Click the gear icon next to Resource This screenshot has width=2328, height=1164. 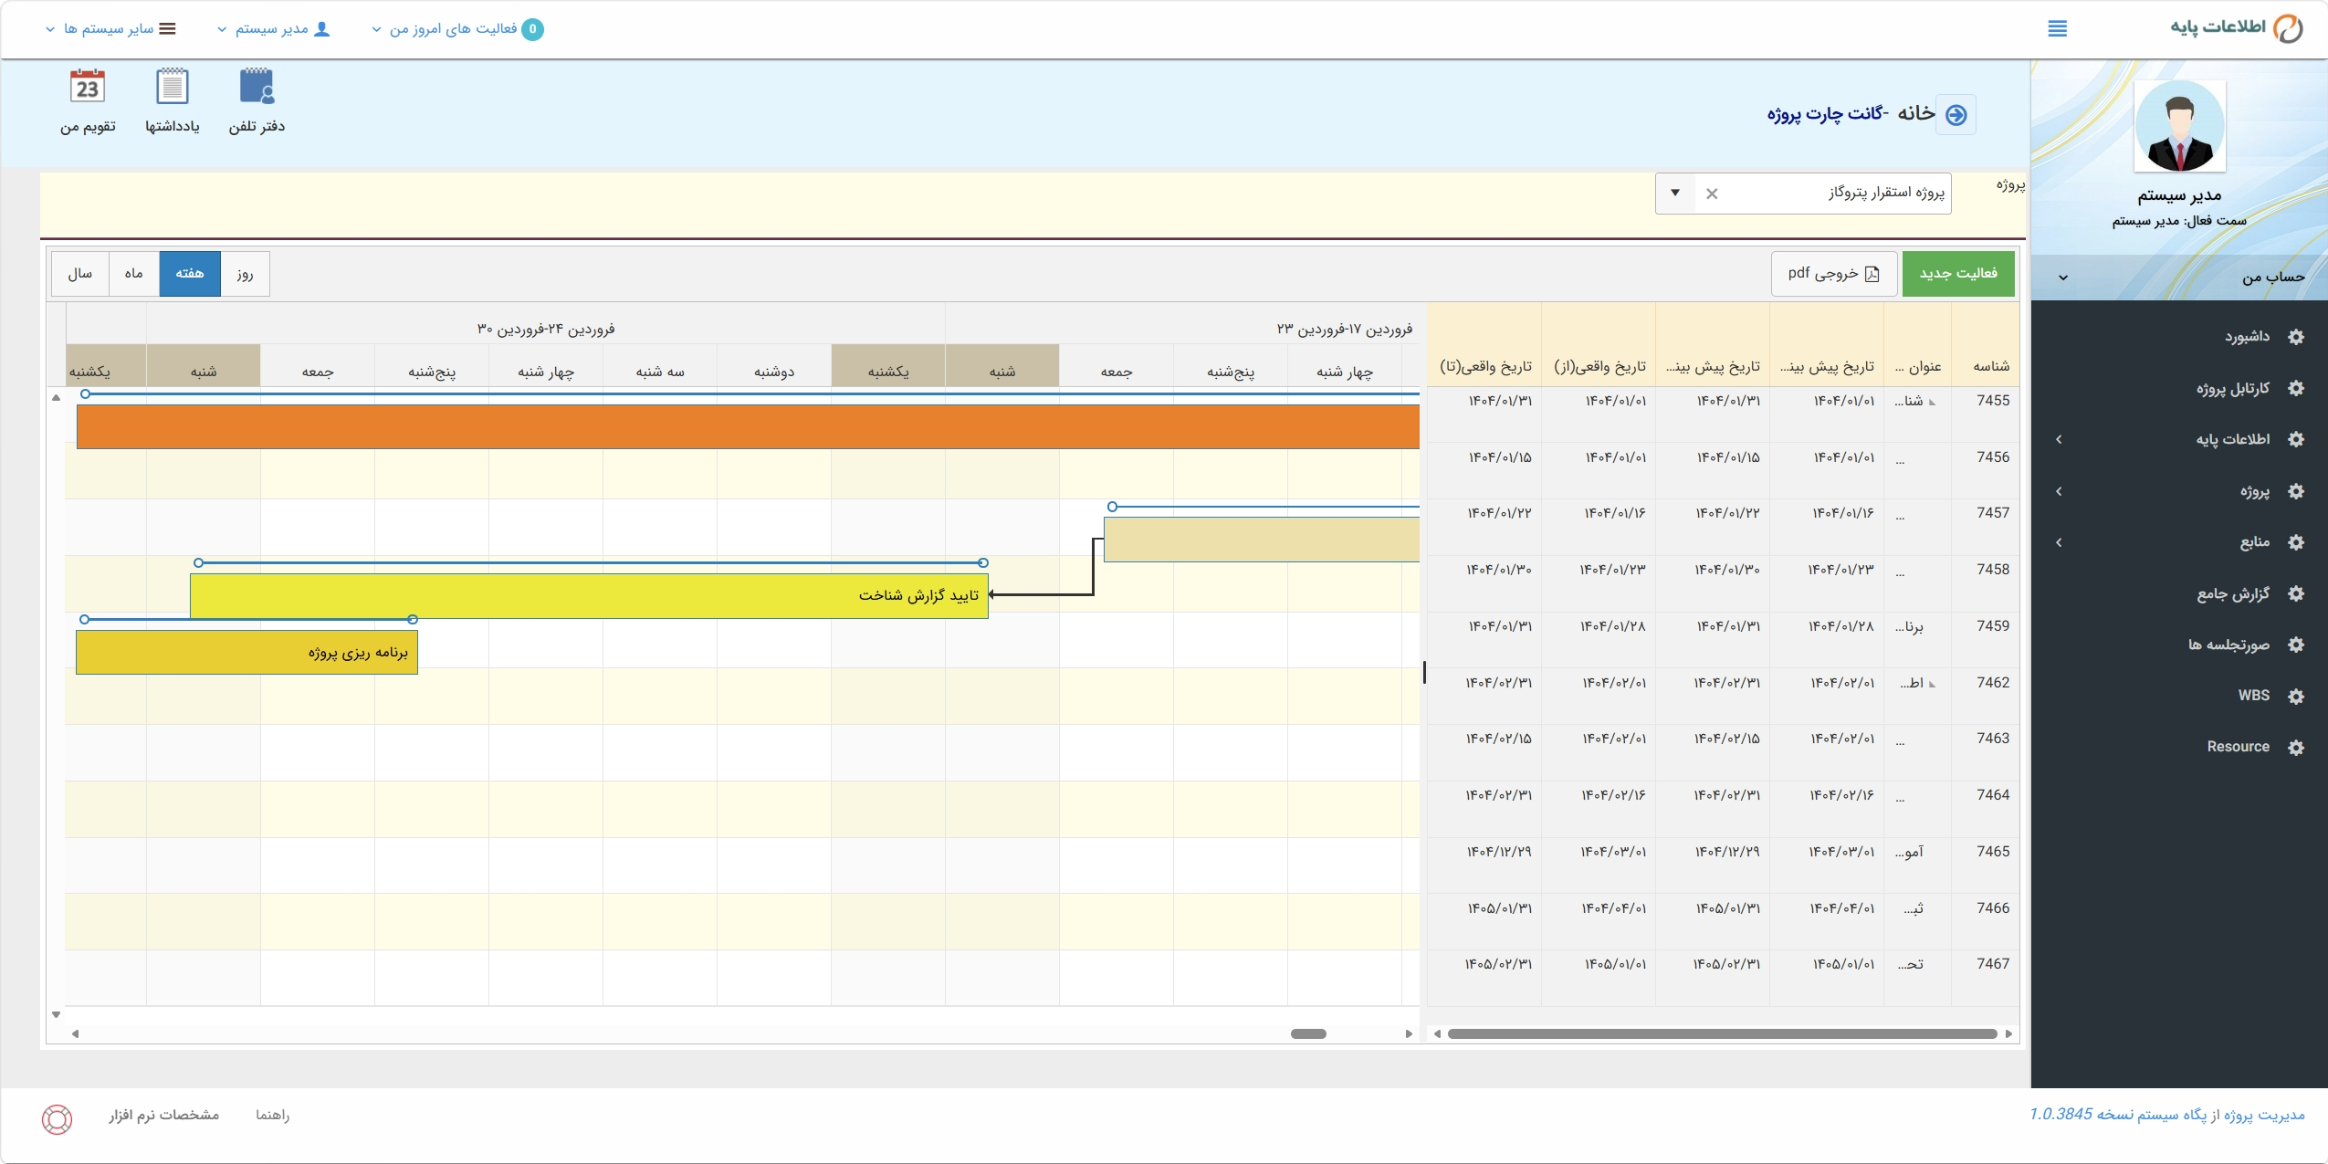click(x=2296, y=747)
